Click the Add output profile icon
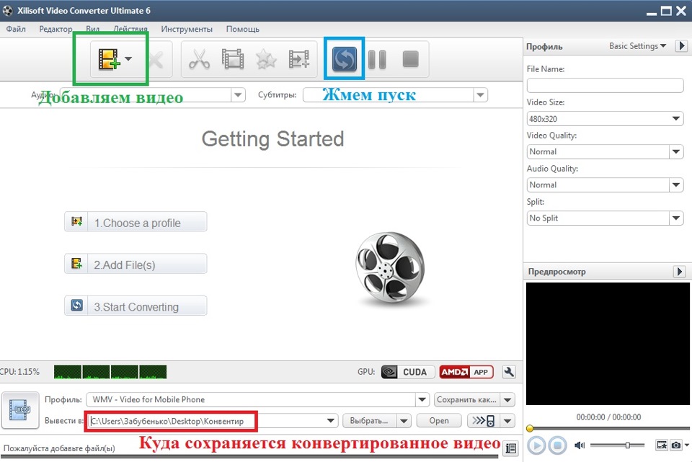Viewport: 692px width, 462px height. pos(298,59)
